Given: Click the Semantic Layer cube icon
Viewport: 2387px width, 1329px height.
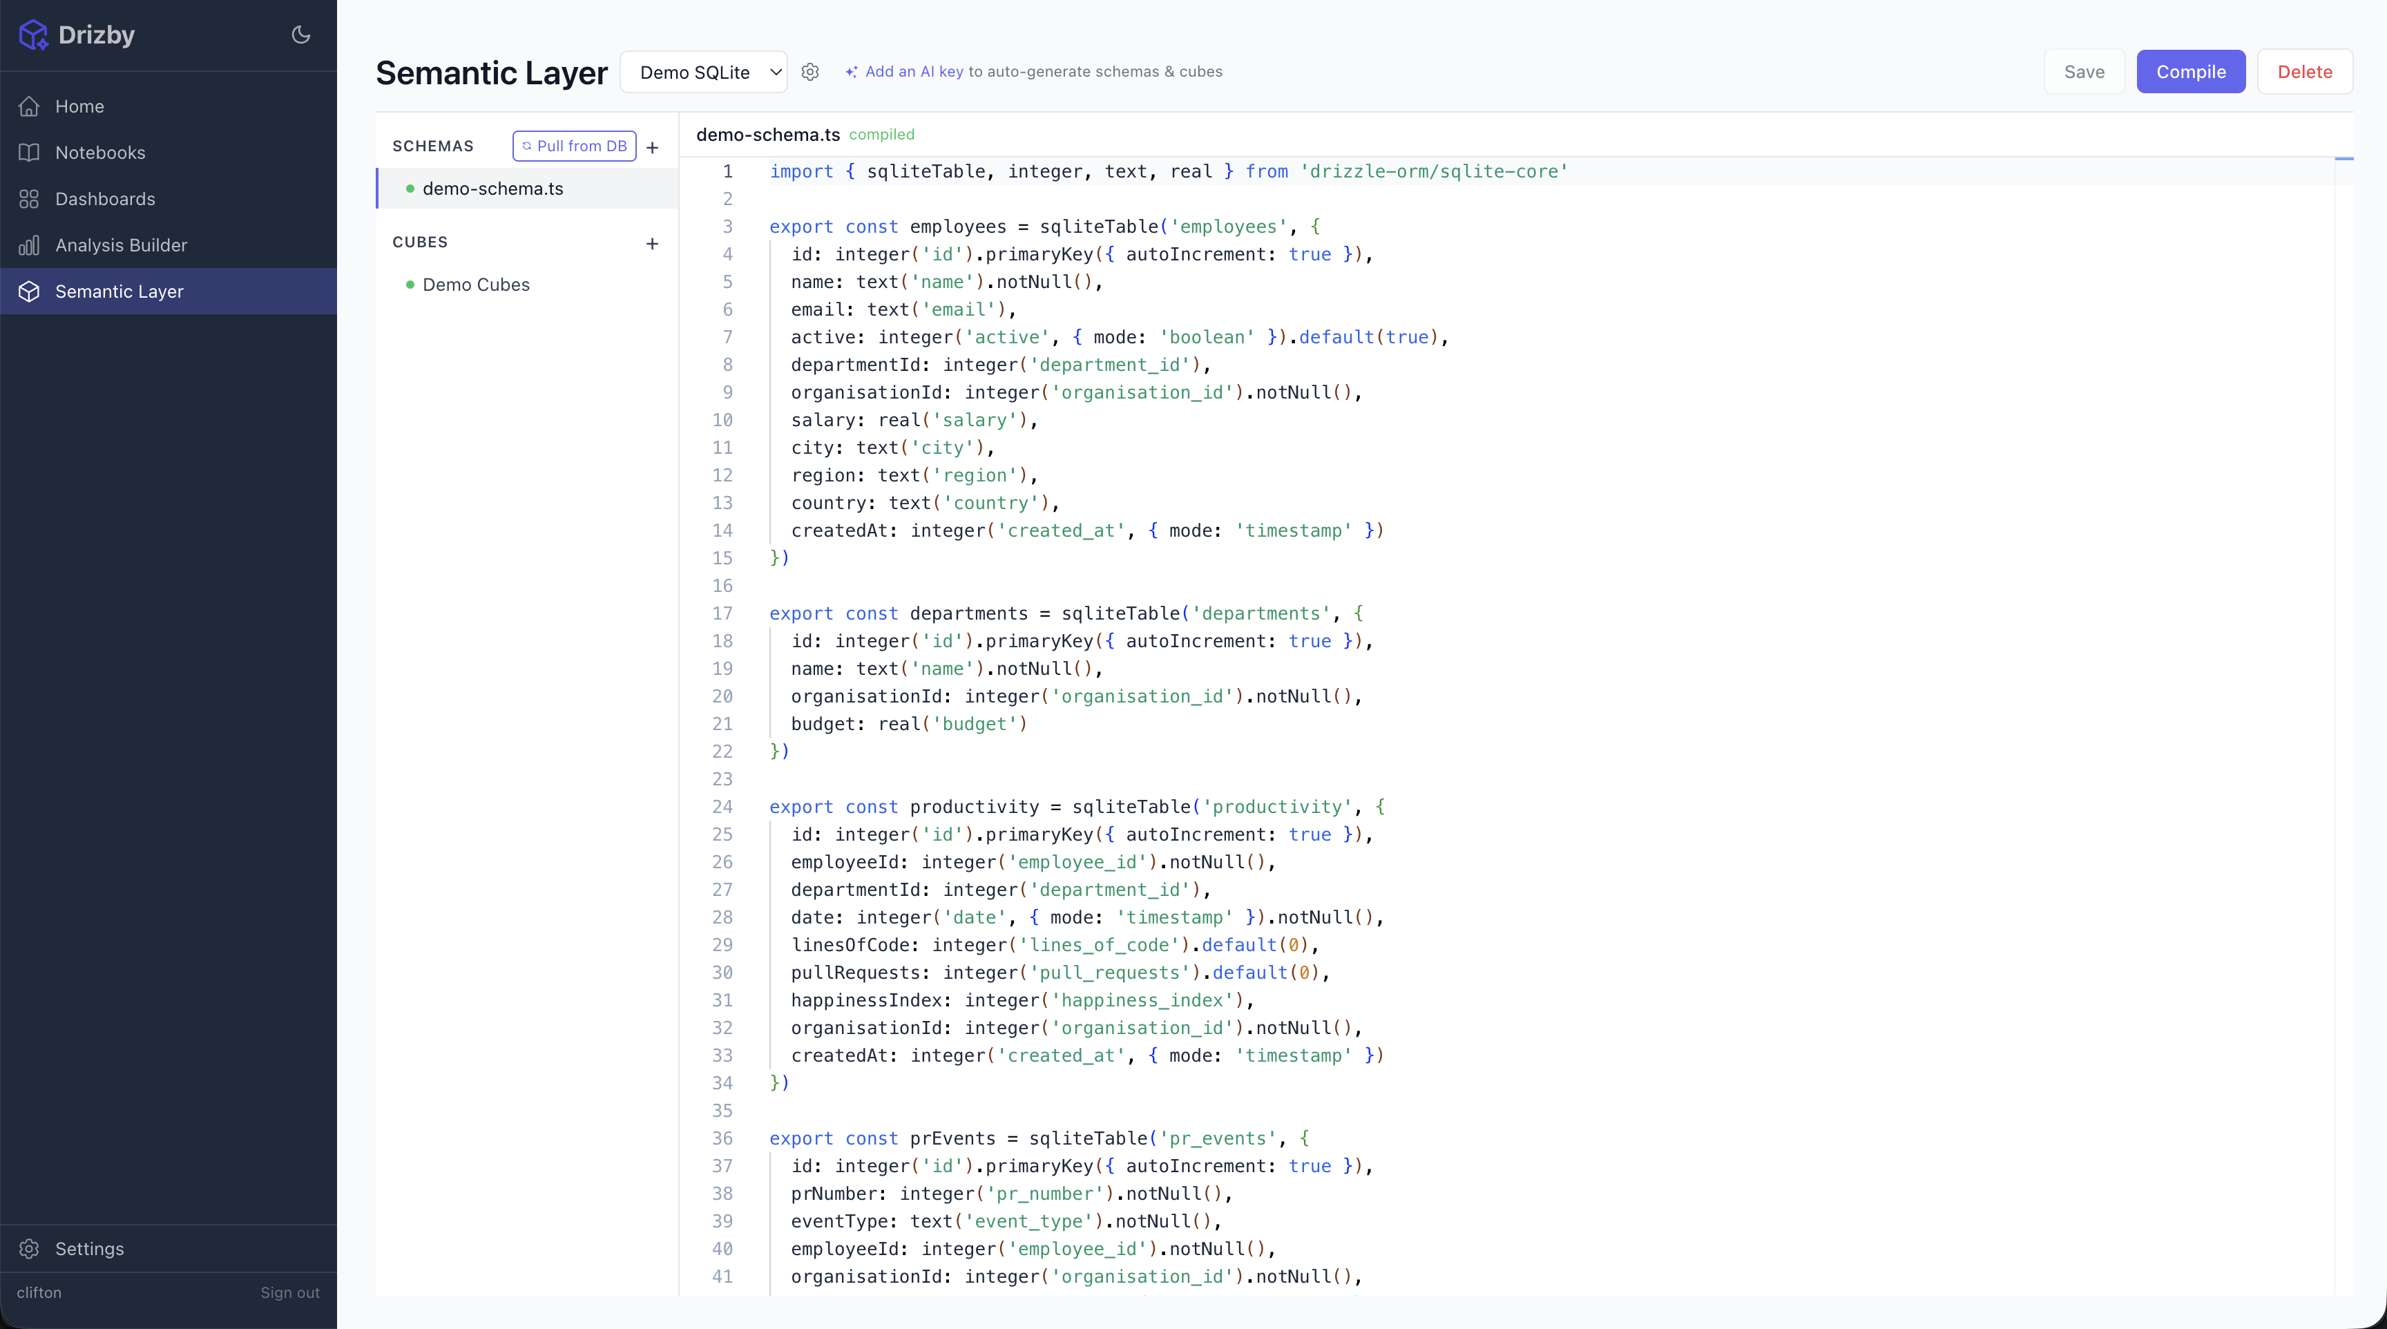Looking at the screenshot, I should pos(30,291).
